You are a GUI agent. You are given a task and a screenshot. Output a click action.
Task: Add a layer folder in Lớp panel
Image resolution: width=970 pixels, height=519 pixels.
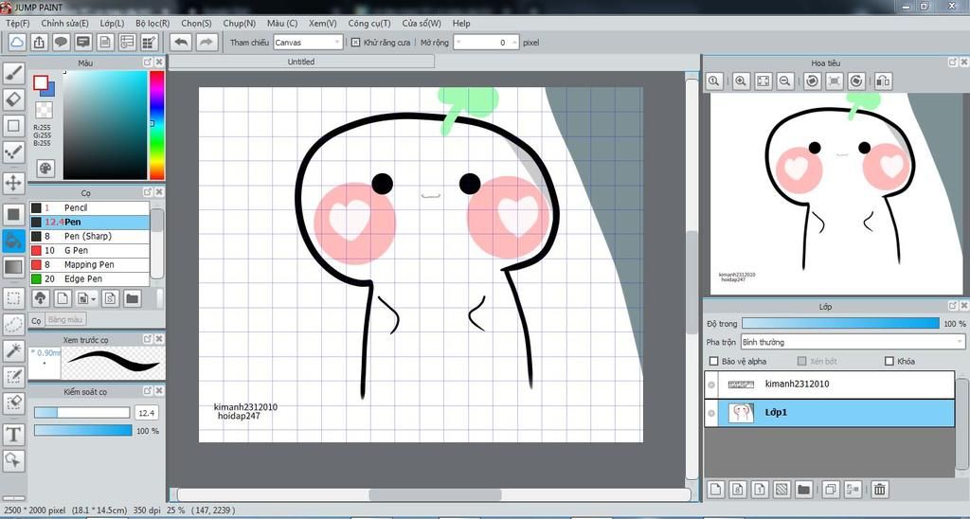pyautogui.click(x=803, y=490)
